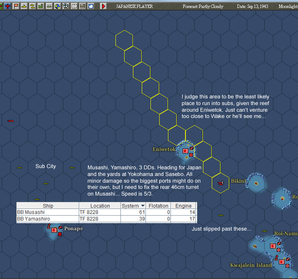Click the Eniwetok map label
This screenshot has height=279, width=298.
pos(164,149)
